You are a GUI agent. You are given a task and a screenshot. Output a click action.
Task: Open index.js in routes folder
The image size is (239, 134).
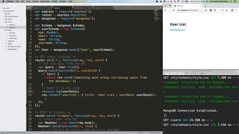12,25
